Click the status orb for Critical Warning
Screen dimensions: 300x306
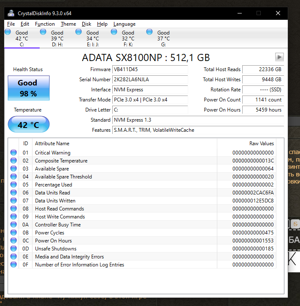point(14,153)
